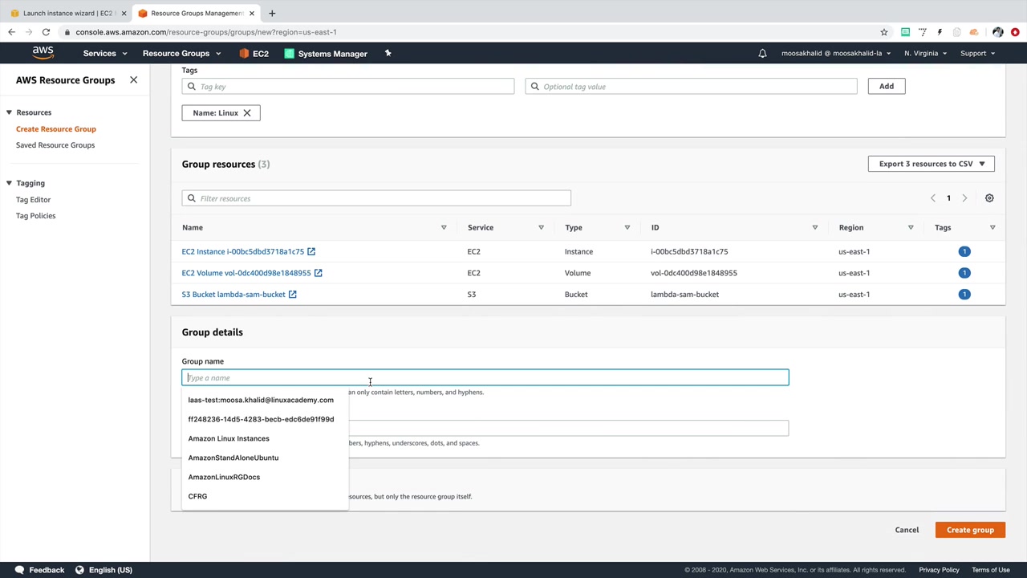The height and width of the screenshot is (578, 1027).
Task: Choose Amazon Linux Instances suggestion
Action: pos(229,438)
